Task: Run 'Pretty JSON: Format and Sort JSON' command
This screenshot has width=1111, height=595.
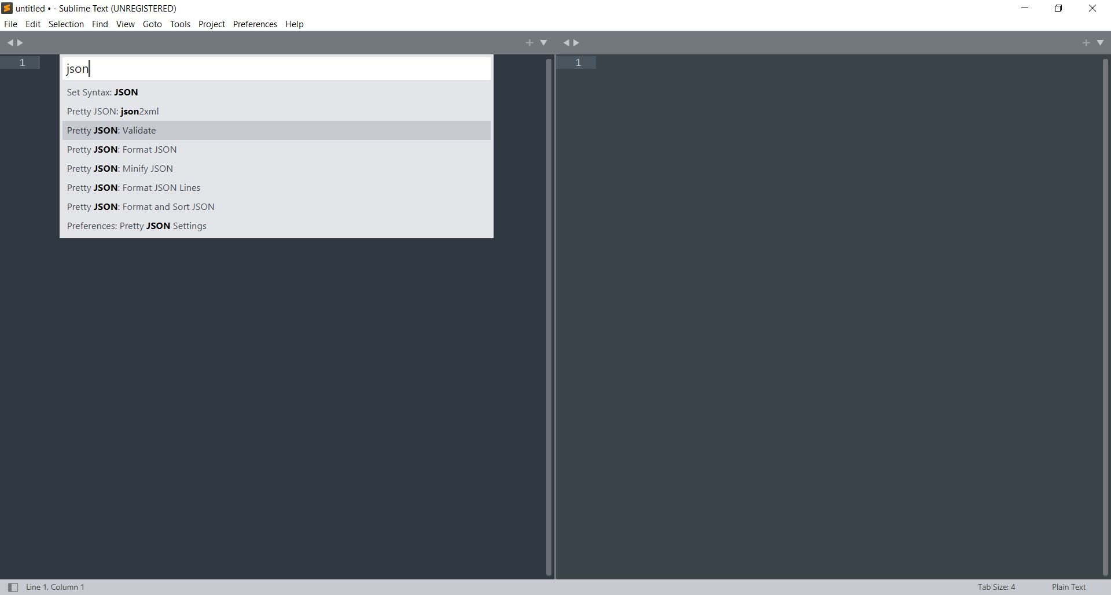Action: click(277, 207)
